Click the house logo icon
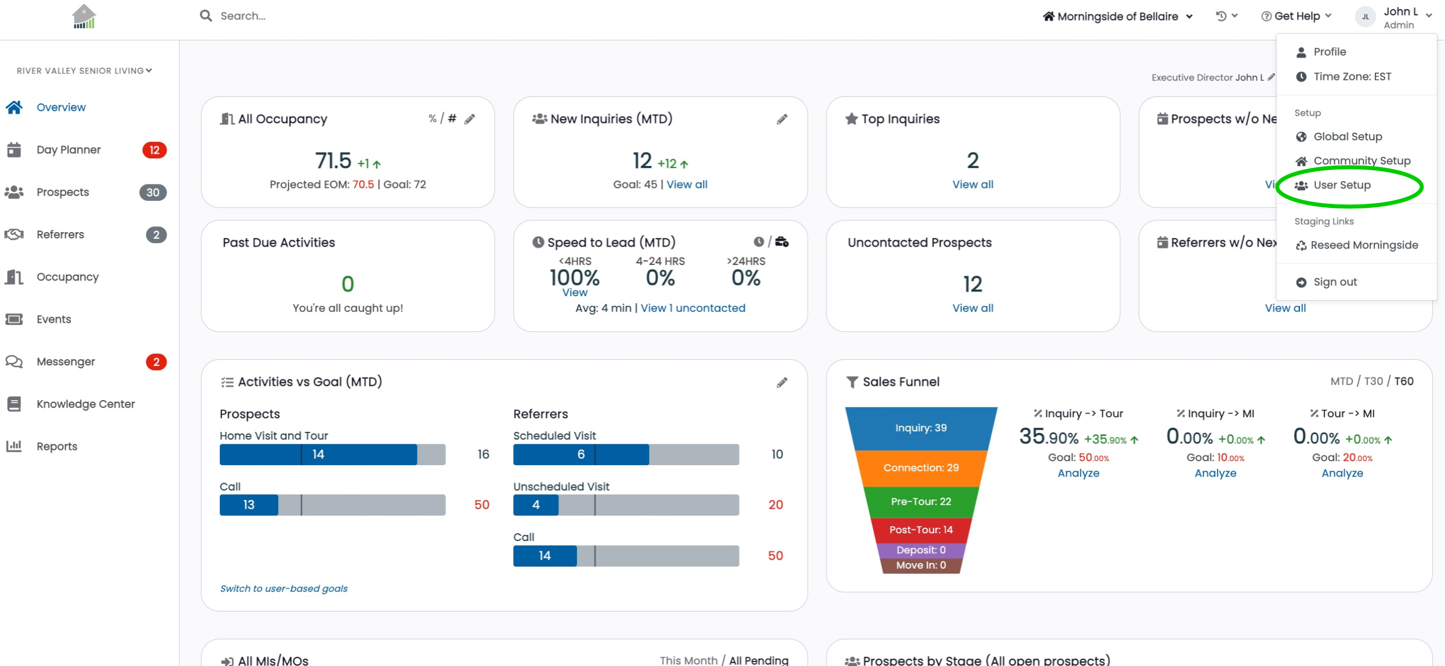This screenshot has width=1445, height=666. click(84, 16)
